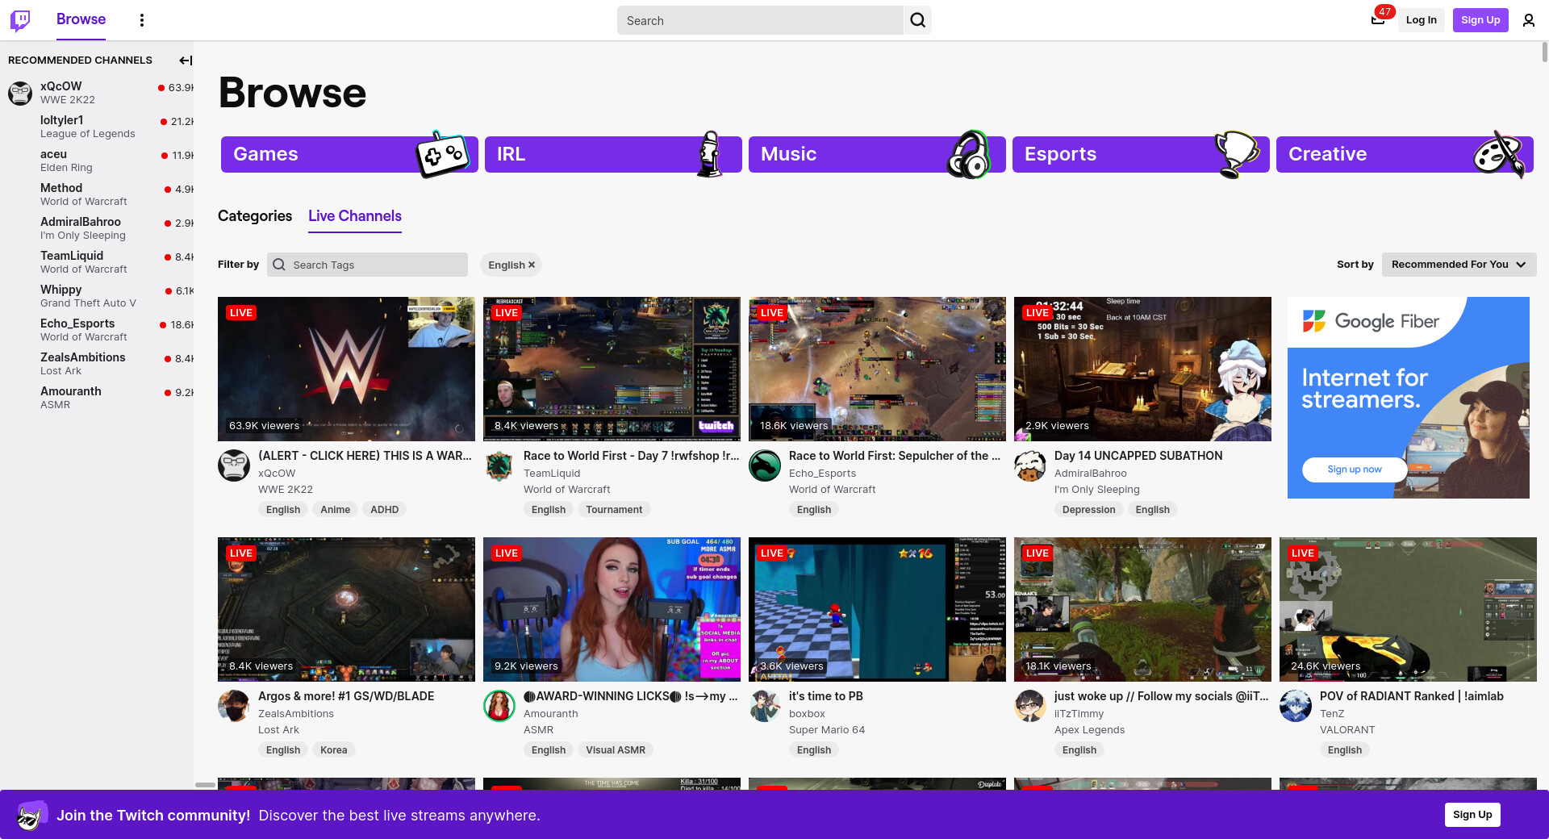Click the Twitch logo home icon
Image resolution: width=1549 pixels, height=839 pixels.
pyautogui.click(x=20, y=20)
